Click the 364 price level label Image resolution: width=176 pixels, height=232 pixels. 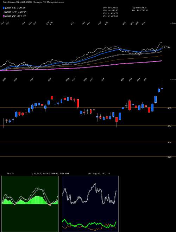170,142
